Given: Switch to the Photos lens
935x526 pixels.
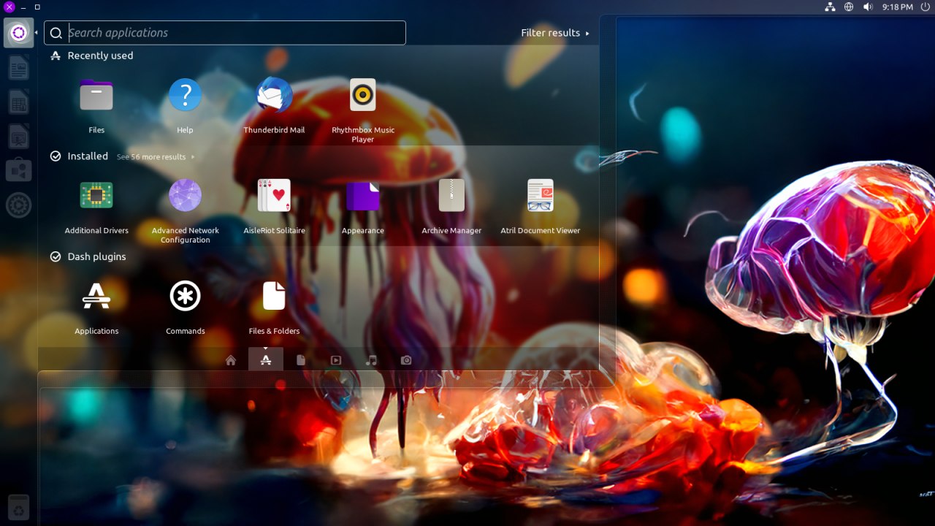Looking at the screenshot, I should (x=406, y=360).
